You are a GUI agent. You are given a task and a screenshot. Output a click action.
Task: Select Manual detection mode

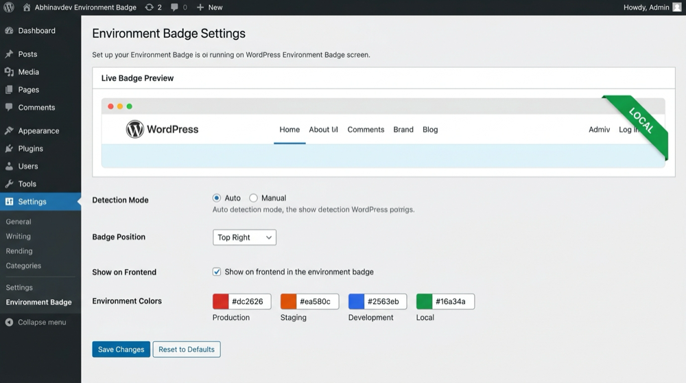(x=253, y=198)
